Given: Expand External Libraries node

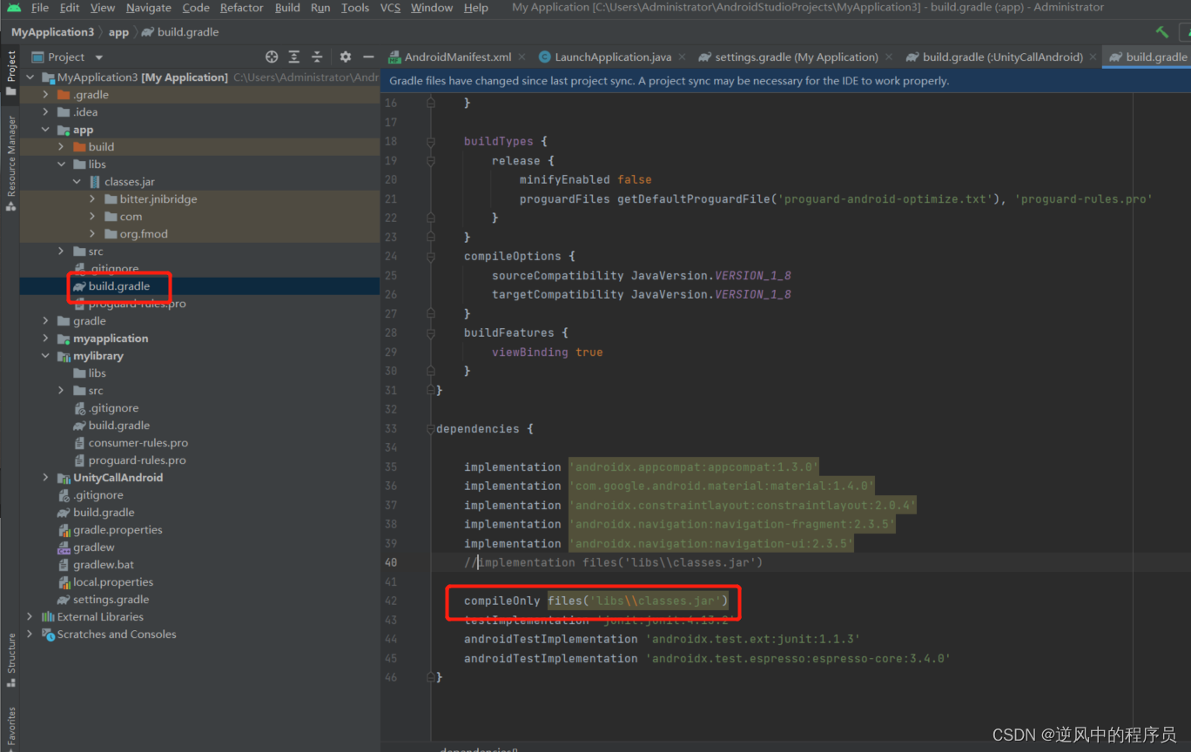Looking at the screenshot, I should coord(30,617).
